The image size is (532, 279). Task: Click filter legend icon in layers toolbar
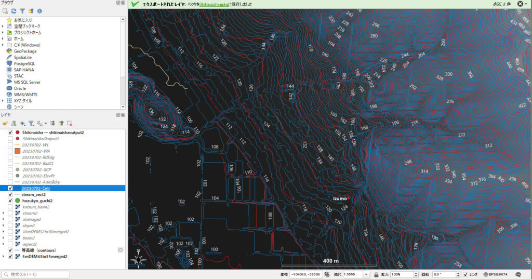(31, 123)
